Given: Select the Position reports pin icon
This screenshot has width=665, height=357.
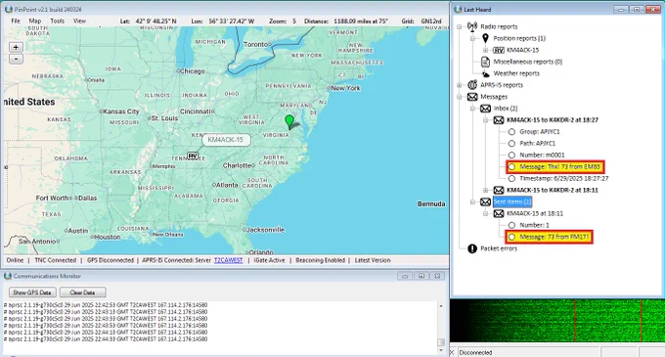Looking at the screenshot, I should [486, 38].
